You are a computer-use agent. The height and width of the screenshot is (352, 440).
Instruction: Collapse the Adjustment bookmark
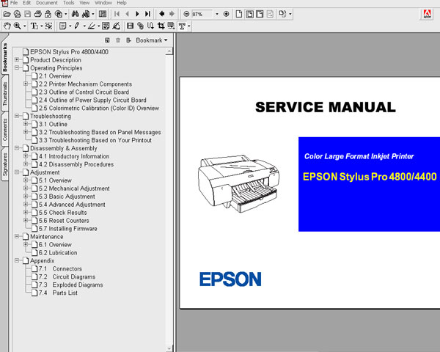coord(17,172)
